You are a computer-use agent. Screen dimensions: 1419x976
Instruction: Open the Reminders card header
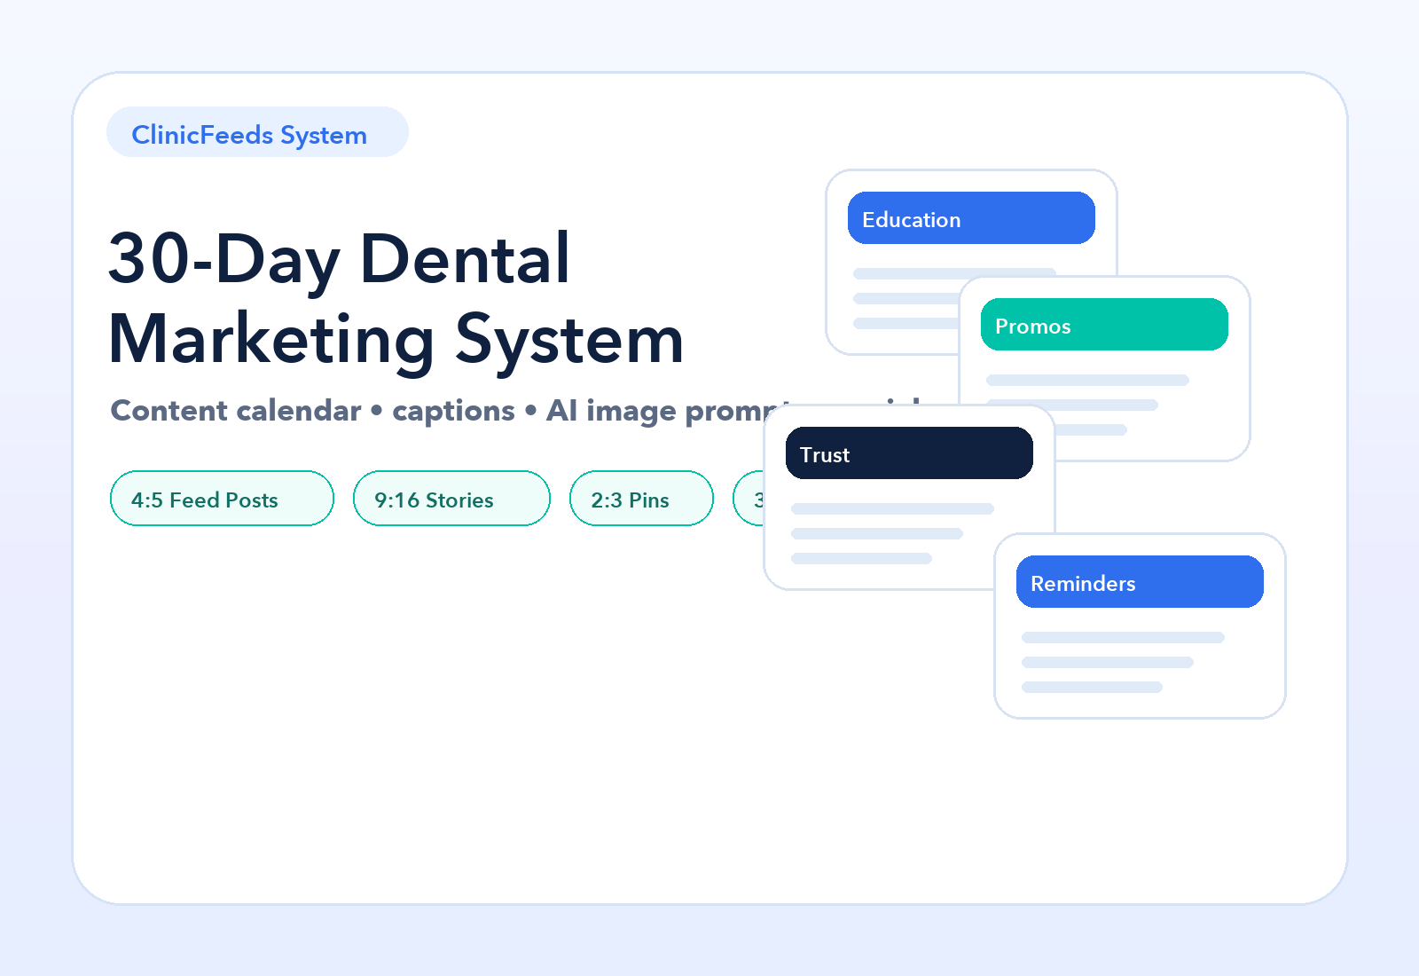(x=1140, y=582)
